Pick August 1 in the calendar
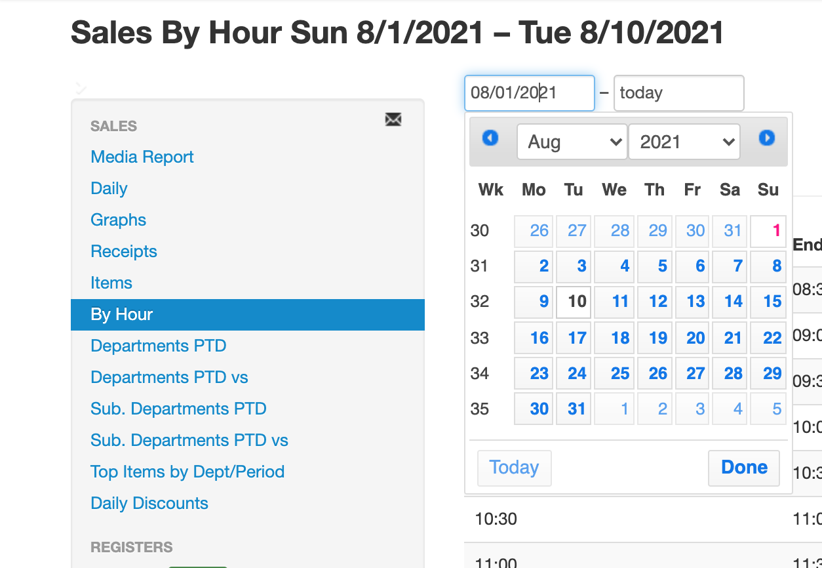Image resolution: width=822 pixels, height=568 pixels. (x=768, y=231)
